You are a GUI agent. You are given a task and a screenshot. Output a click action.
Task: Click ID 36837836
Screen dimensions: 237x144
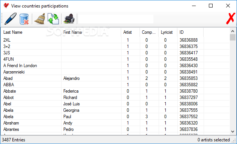tap(189, 129)
